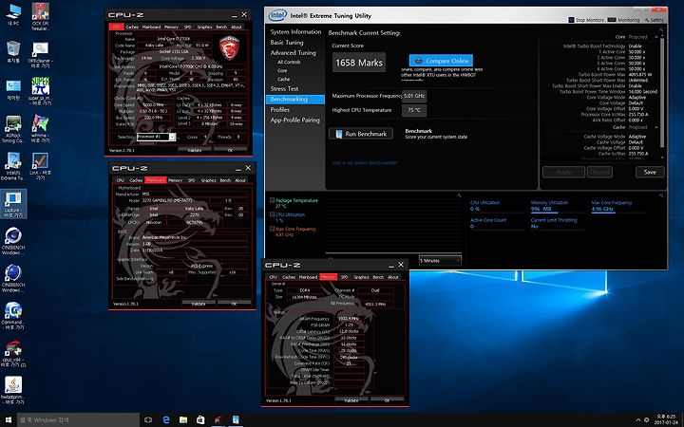Image resolution: width=684 pixels, height=427 pixels.
Task: Open Processor #1 selection dropdown in CPU-Z
Action: coord(156,137)
